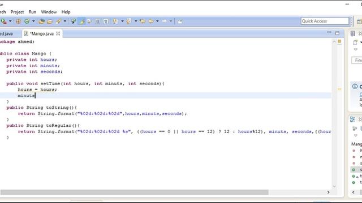Click the file status marker atop overview ruler
Viewport: 362px width, 203px height.
point(339,41)
